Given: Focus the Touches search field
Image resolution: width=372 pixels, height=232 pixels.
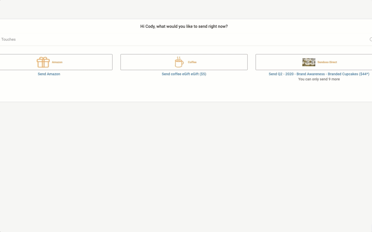Looking at the screenshot, I should pyautogui.click(x=181, y=39).
